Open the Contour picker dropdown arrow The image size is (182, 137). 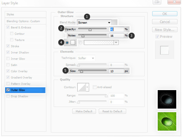(87, 87)
